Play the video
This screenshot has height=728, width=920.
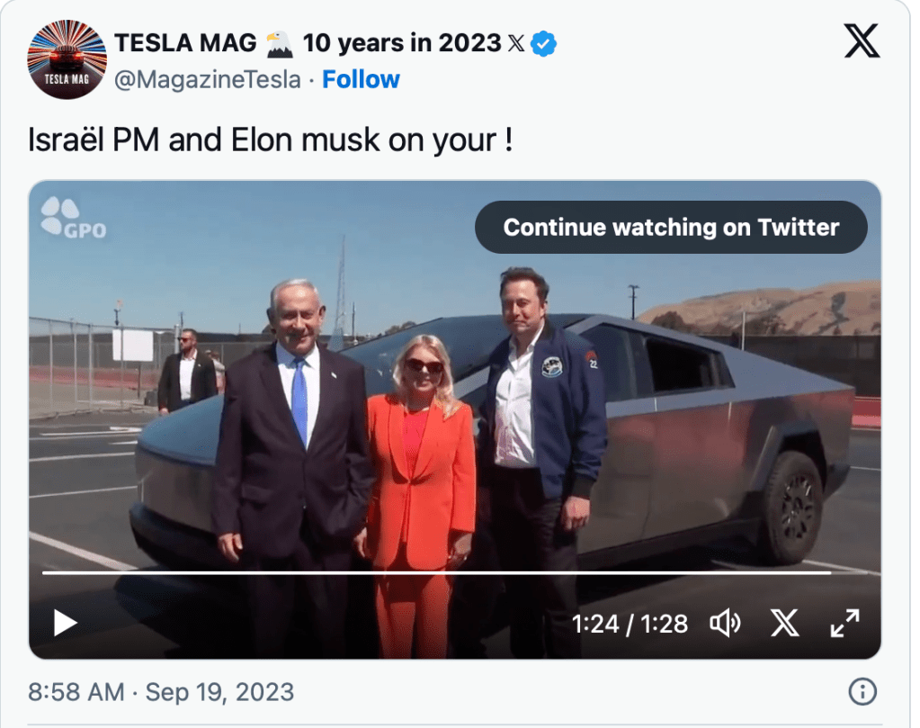pos(65,623)
